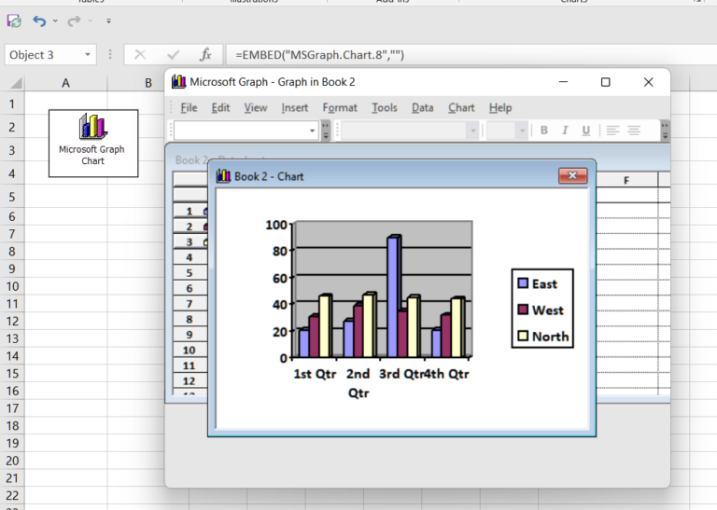Toggle Italic formatting in Graph toolbar

565,131
